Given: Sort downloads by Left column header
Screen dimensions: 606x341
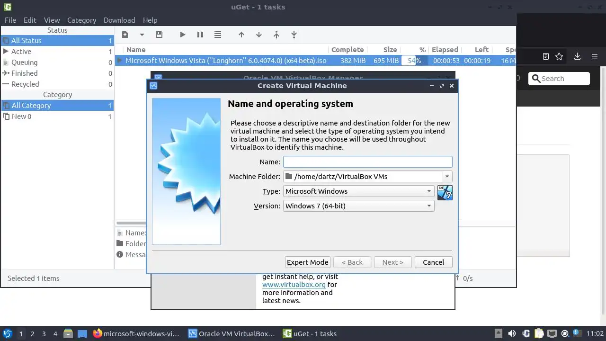Looking at the screenshot, I should (476, 50).
